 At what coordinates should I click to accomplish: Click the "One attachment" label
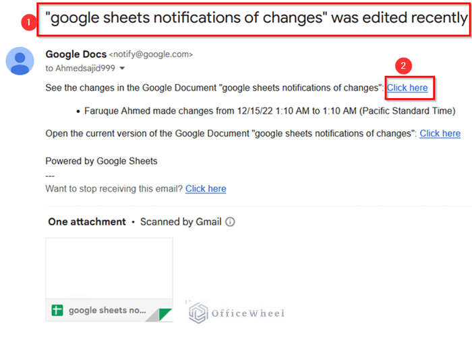[87, 222]
